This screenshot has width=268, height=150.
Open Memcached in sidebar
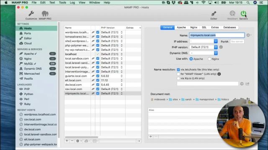32,74
